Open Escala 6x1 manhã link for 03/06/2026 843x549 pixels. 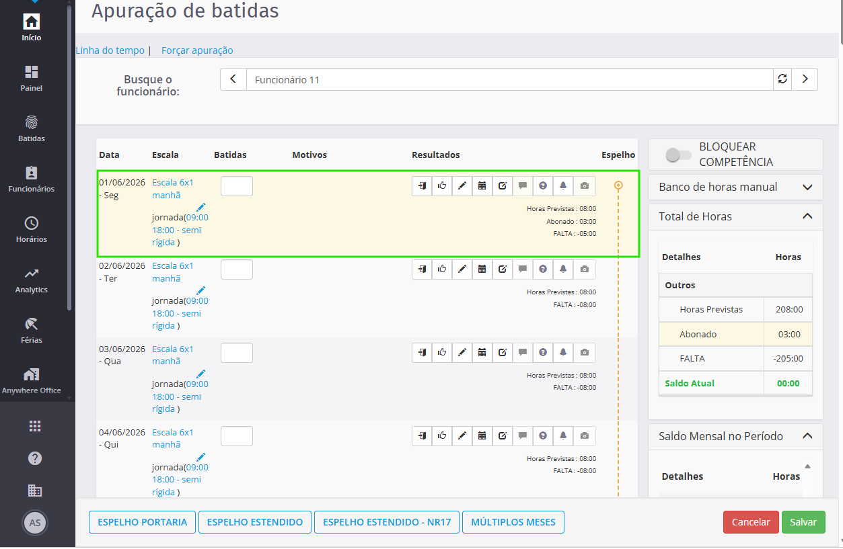coord(173,355)
